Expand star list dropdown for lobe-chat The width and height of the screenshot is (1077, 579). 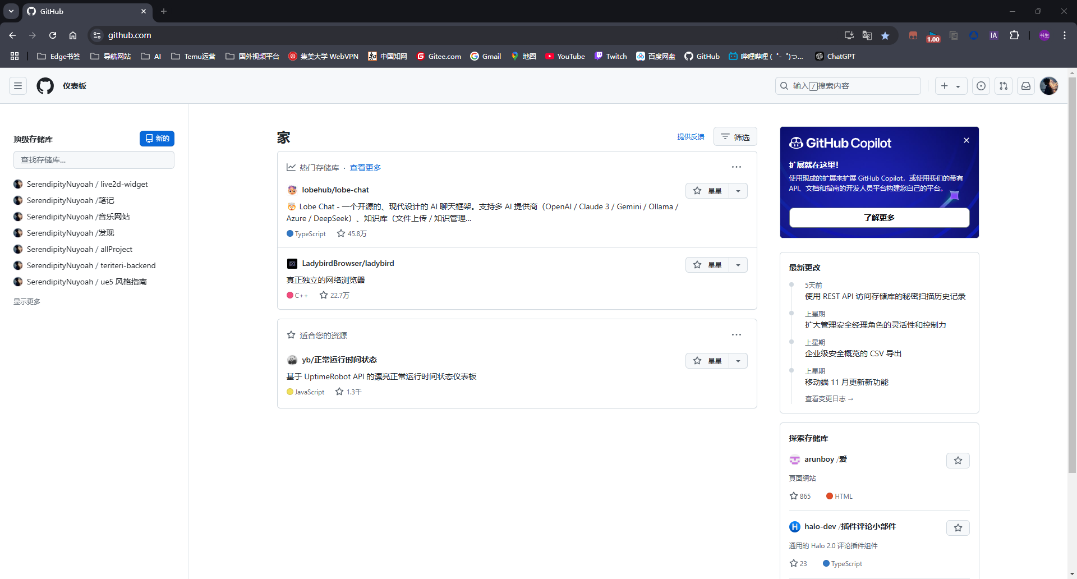click(738, 191)
